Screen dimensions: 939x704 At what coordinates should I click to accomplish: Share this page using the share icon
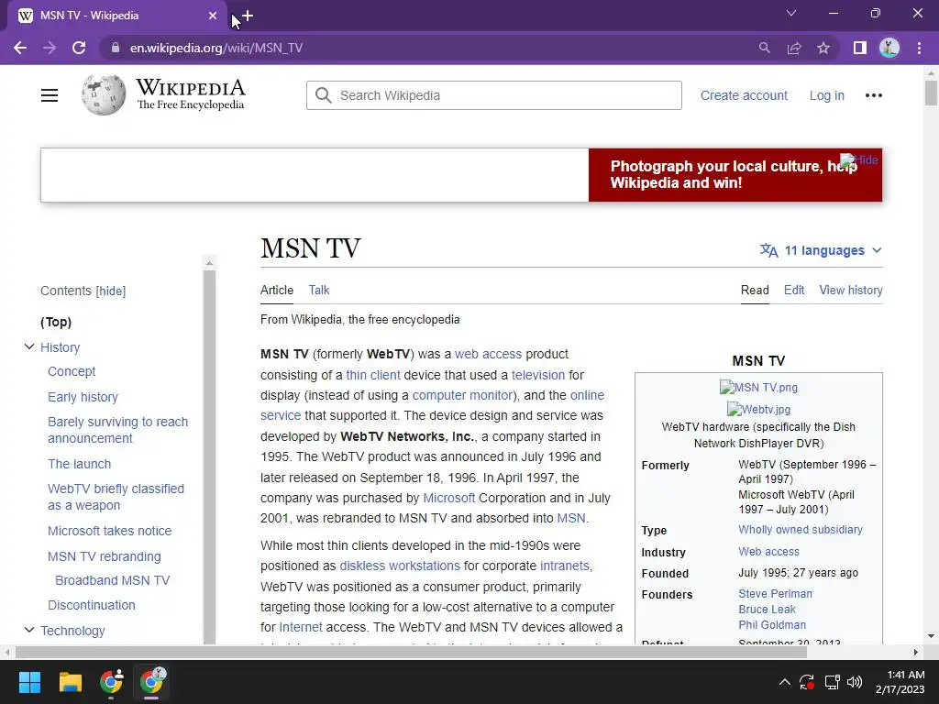pyautogui.click(x=794, y=48)
